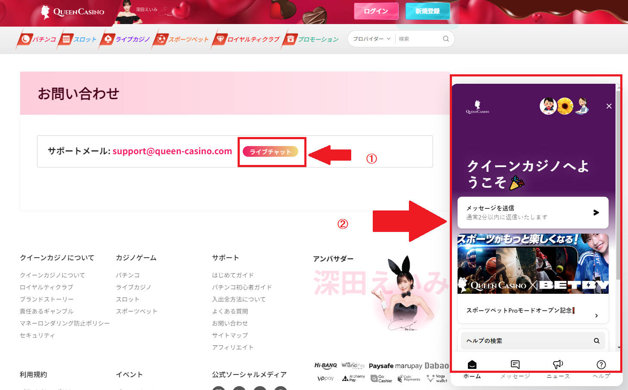
Task: Open the chat ニュース tab
Action: click(x=558, y=369)
